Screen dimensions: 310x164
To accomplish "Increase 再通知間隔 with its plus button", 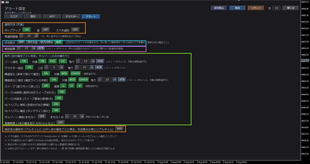I will click(x=37, y=36).
